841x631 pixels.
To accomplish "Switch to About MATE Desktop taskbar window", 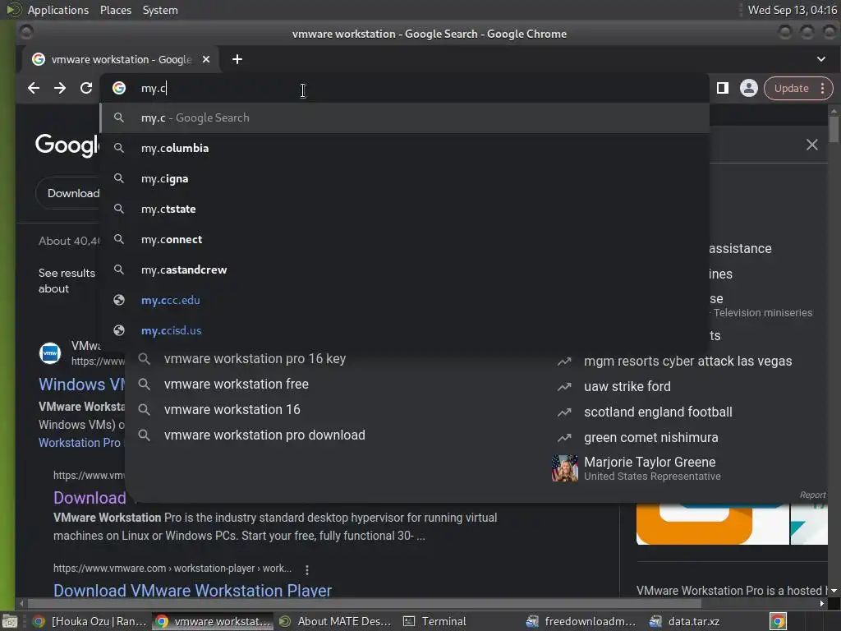I will [x=336, y=621].
